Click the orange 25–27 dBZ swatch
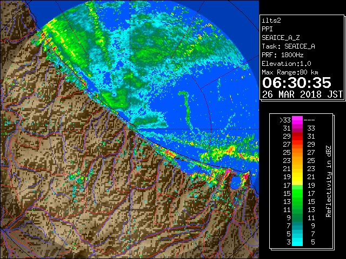 click(297, 152)
